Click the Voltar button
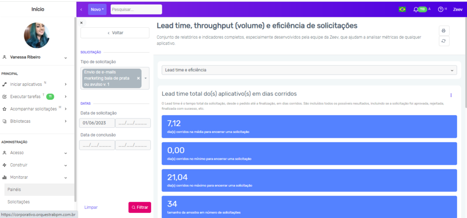Screen dimensions: 467x218 (115, 33)
